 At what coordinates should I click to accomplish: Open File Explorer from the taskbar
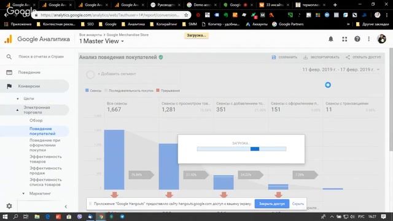tap(37, 217)
